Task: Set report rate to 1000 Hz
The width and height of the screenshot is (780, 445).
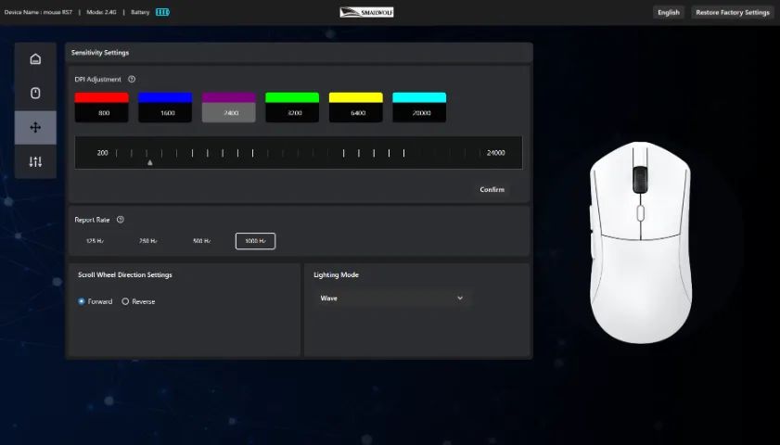Action: point(255,241)
